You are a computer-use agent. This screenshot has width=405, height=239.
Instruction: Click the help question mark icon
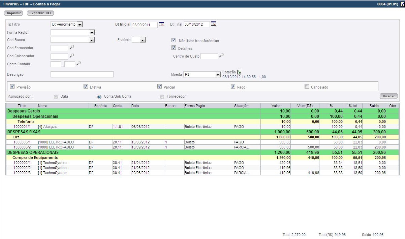point(402,4)
